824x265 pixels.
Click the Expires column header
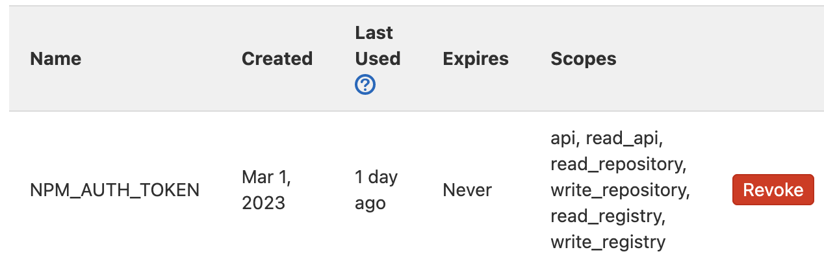click(x=476, y=59)
